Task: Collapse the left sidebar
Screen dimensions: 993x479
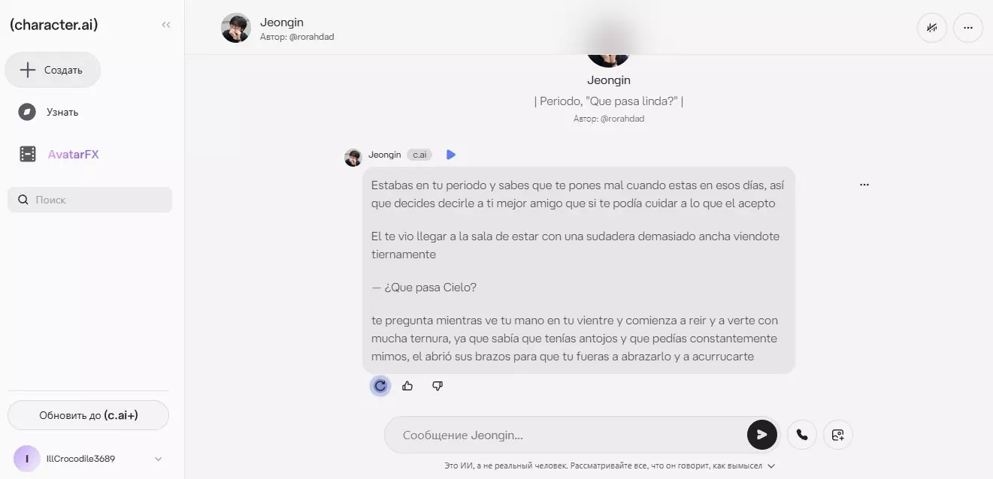Action: (x=166, y=25)
